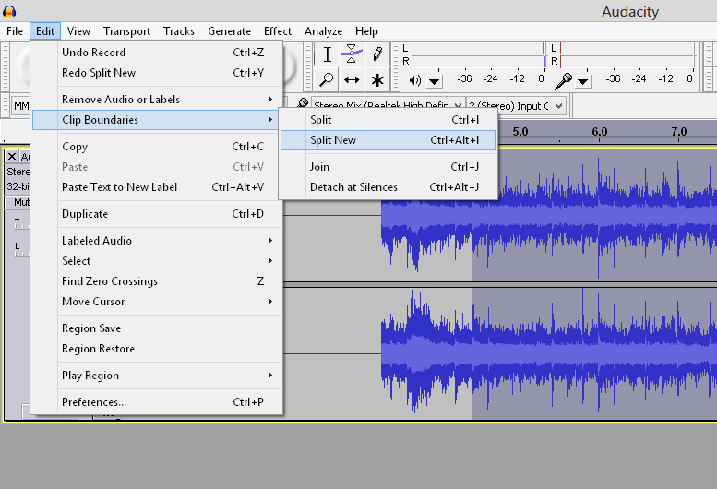
Task: Open the 2 (Stereo) Input Channels dropdown
Action: pyautogui.click(x=516, y=106)
